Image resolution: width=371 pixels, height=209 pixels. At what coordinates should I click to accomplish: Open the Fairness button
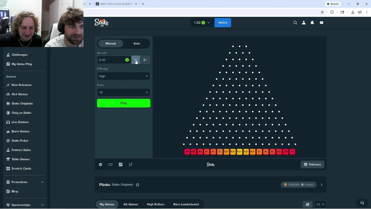[x=312, y=164]
